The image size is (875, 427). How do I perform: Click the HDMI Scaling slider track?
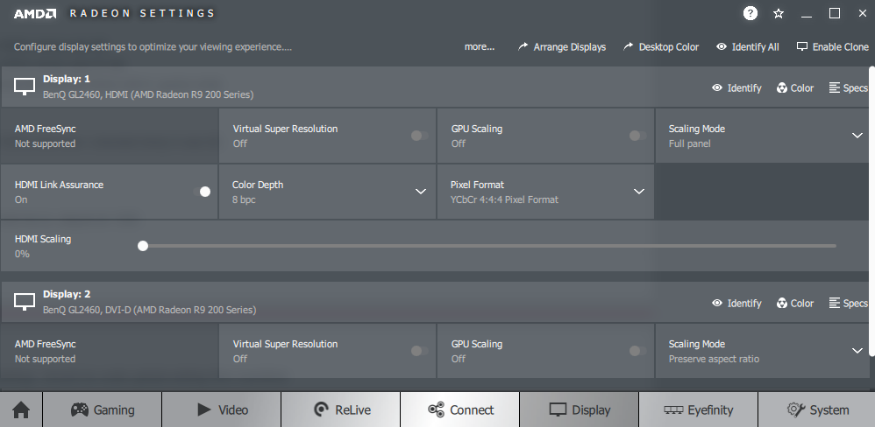click(x=489, y=246)
